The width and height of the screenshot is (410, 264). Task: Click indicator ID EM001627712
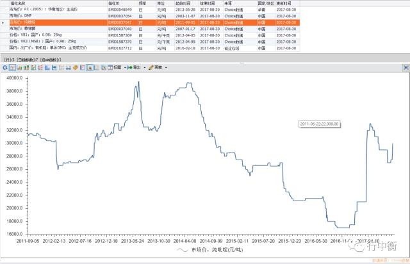(x=120, y=49)
